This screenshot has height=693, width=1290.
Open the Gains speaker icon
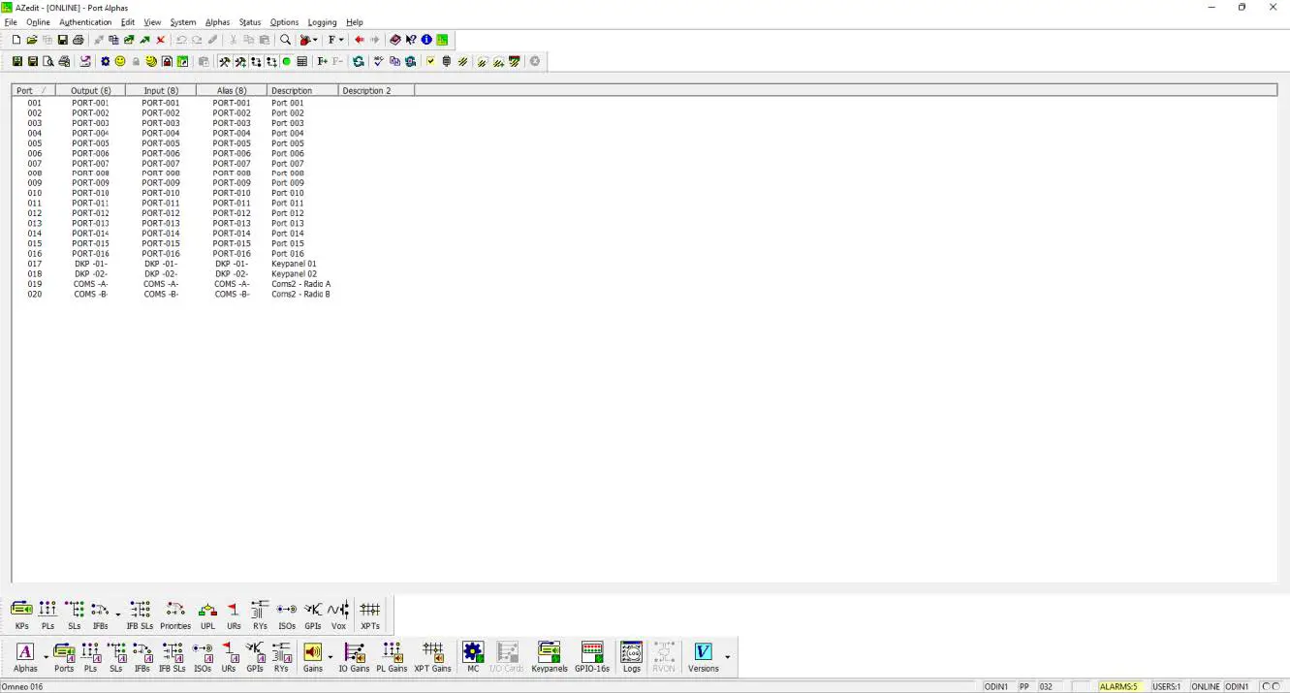(313, 657)
